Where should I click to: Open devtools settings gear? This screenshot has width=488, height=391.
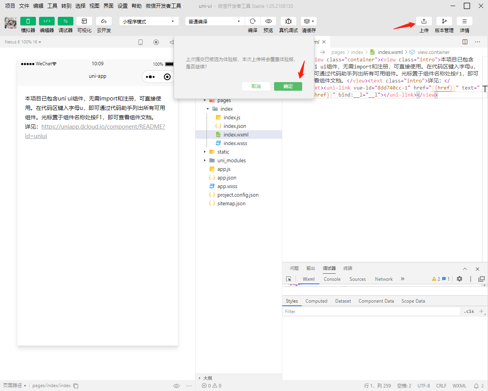pyautogui.click(x=460, y=279)
